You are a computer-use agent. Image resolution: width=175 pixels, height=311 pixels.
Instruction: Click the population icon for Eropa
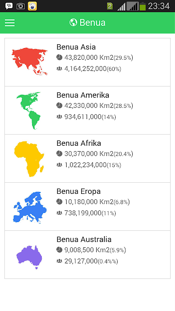pos(59,213)
